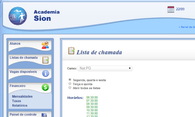Click the Curso dropdown arrow
195x117 pixels.
pos(130,68)
